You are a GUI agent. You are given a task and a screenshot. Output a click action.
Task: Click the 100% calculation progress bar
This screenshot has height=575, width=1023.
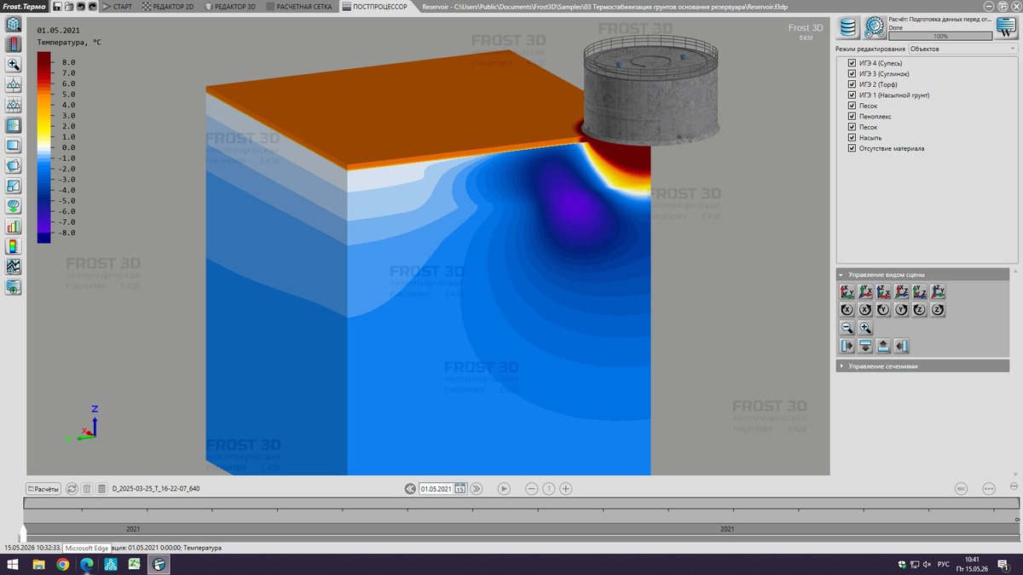(x=940, y=36)
